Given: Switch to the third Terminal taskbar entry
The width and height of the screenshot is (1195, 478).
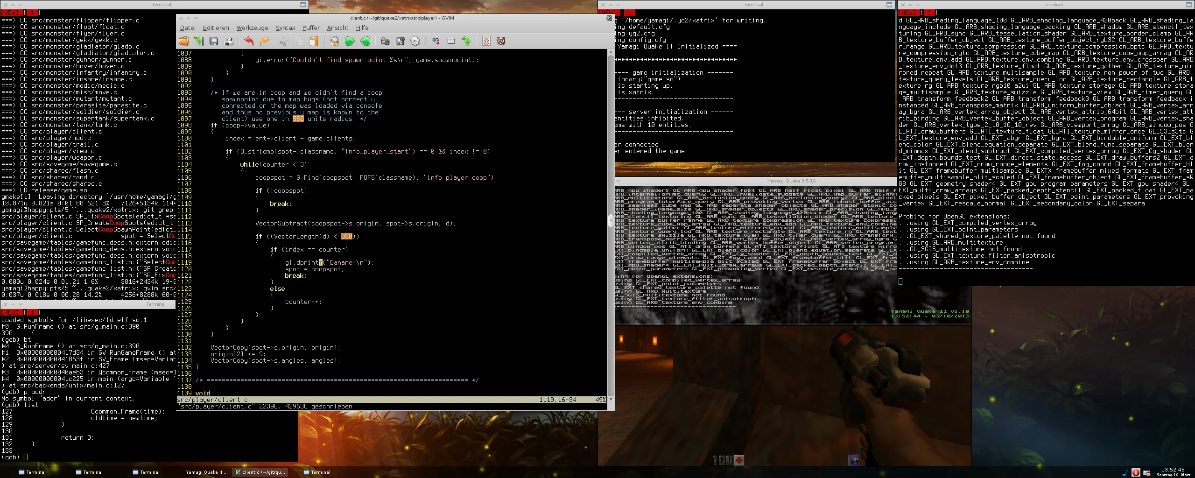Looking at the screenshot, I should (146, 472).
